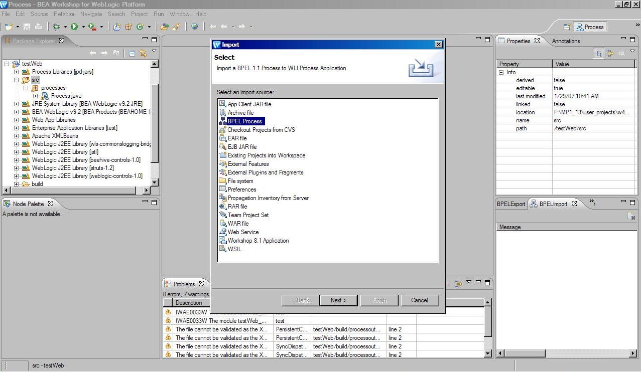
Task: Click the web browser globe icon
Action: click(x=194, y=27)
